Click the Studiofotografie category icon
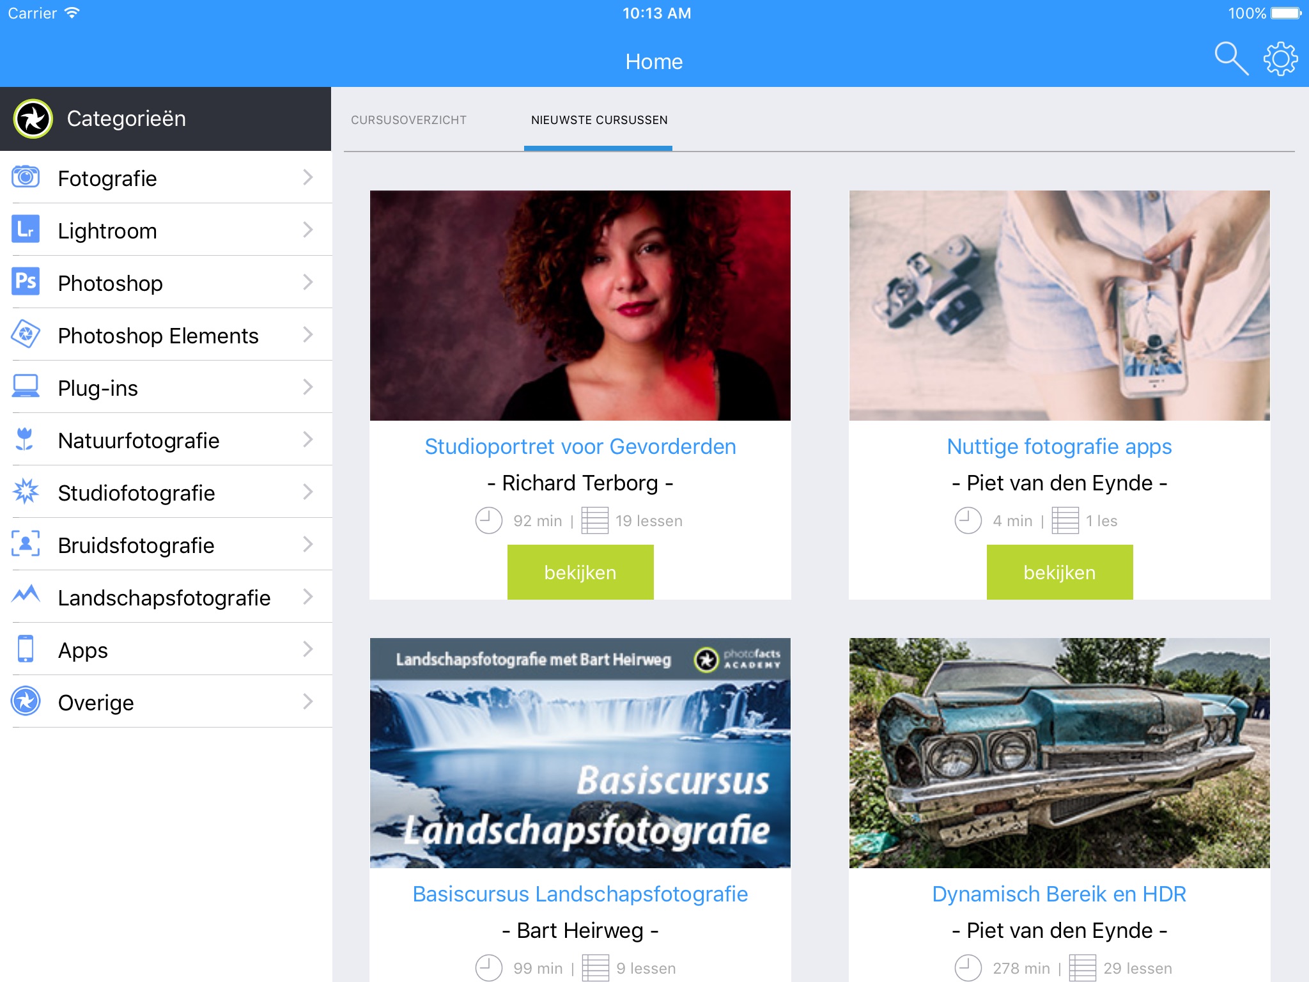 pos(26,493)
